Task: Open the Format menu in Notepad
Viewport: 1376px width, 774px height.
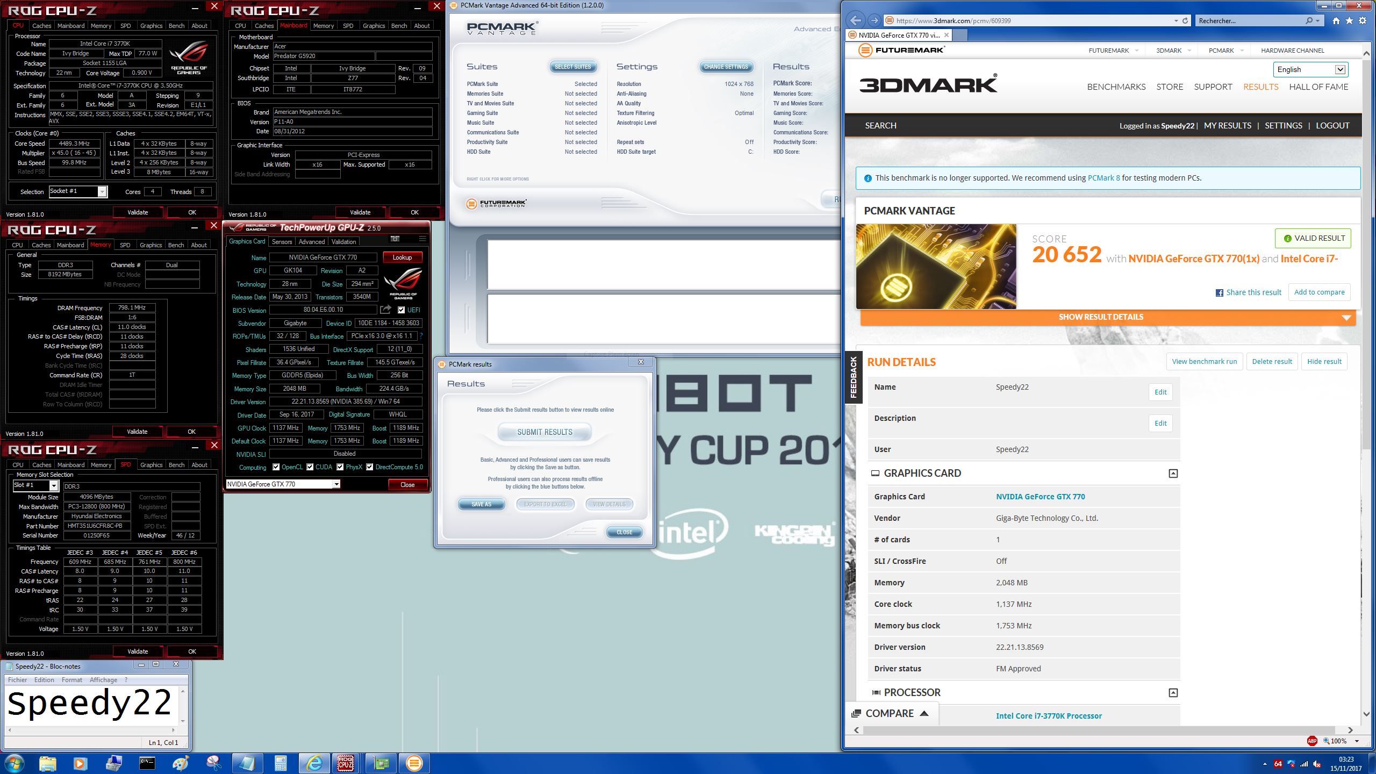Action: 72,680
